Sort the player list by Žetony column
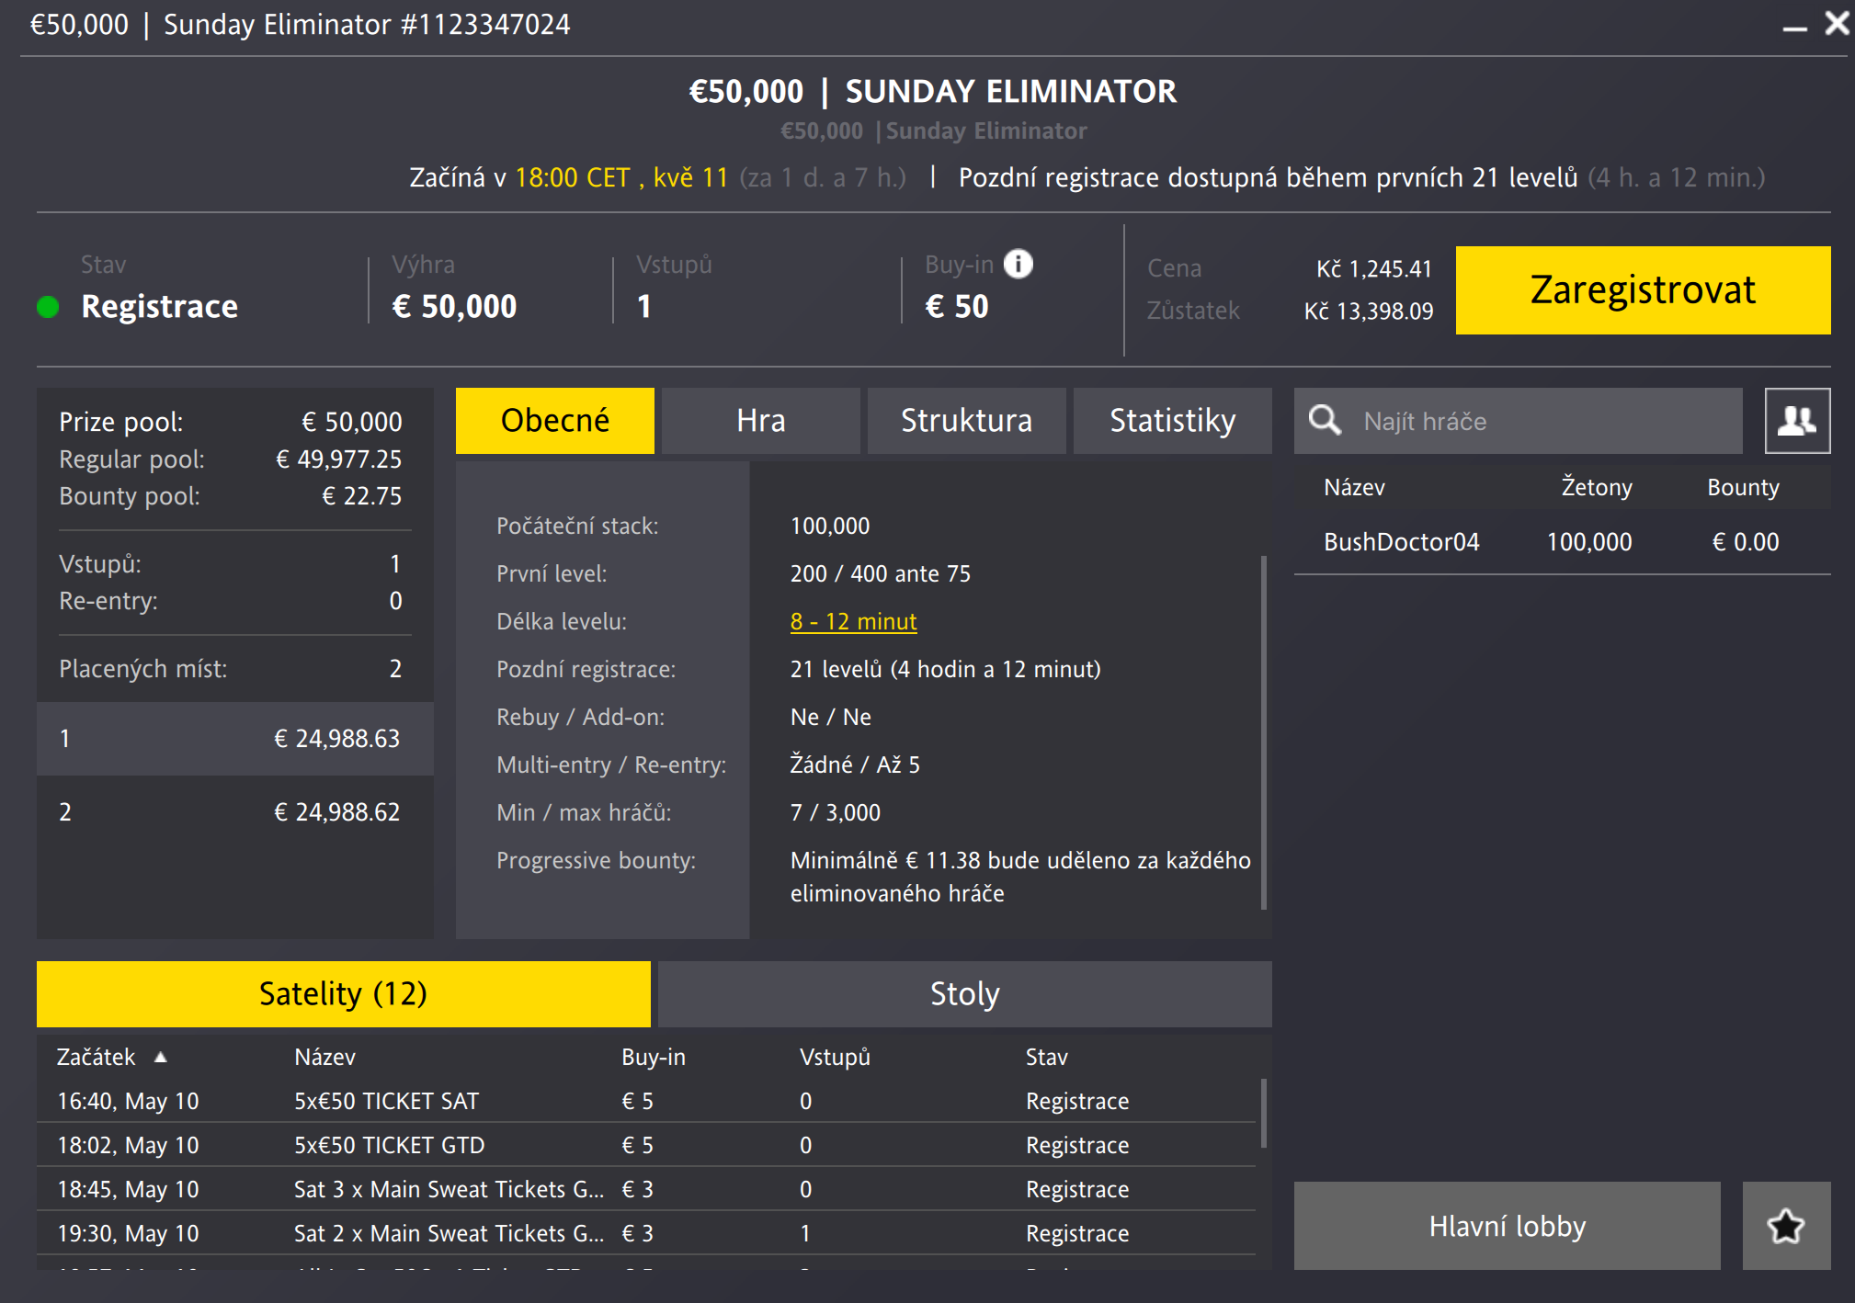The image size is (1855, 1303). pyautogui.click(x=1598, y=487)
